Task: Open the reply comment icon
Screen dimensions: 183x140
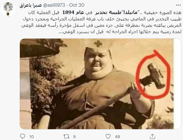Action: [22, 136]
